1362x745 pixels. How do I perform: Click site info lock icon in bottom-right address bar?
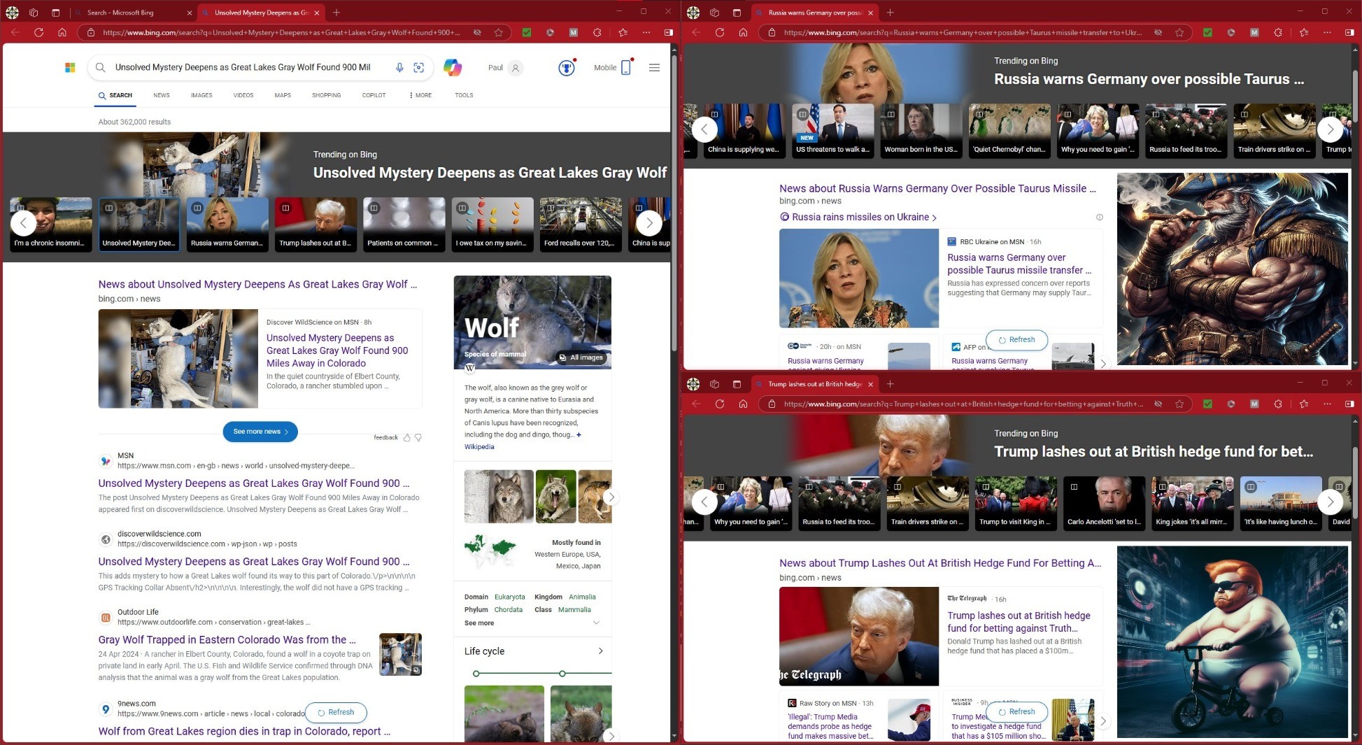(772, 404)
